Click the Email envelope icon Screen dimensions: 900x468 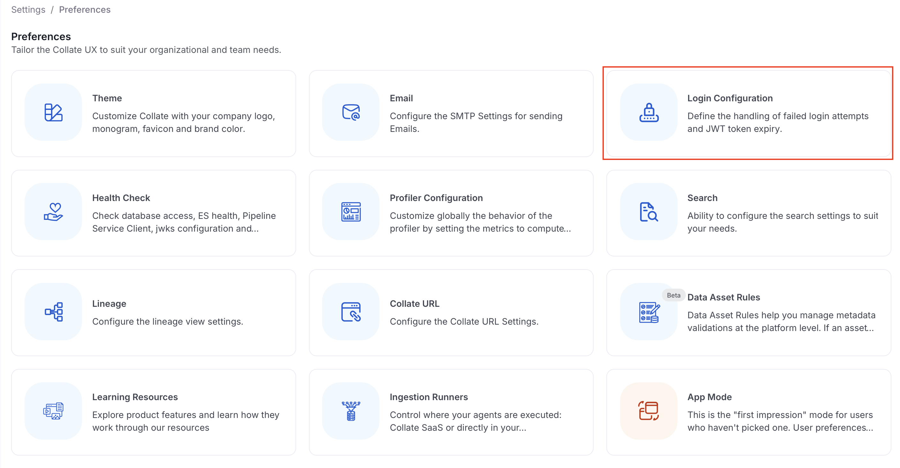(351, 112)
